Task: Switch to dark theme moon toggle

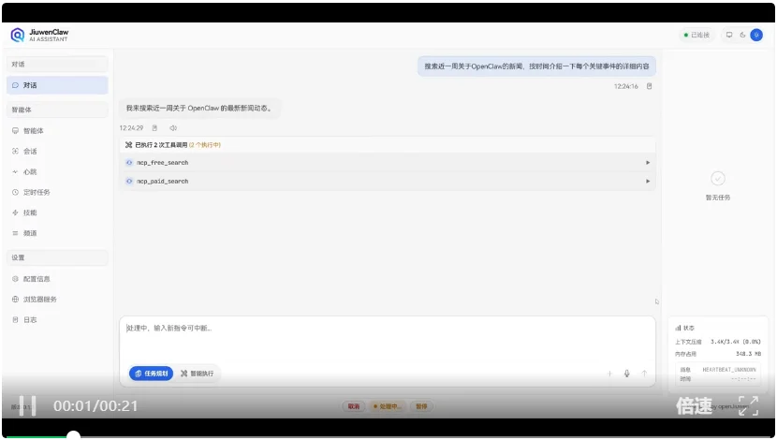Action: pos(742,35)
